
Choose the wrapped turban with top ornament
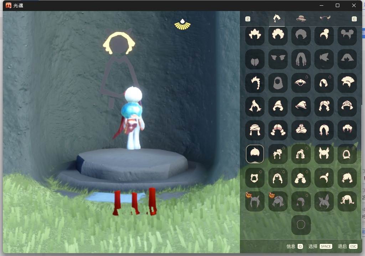point(301,130)
